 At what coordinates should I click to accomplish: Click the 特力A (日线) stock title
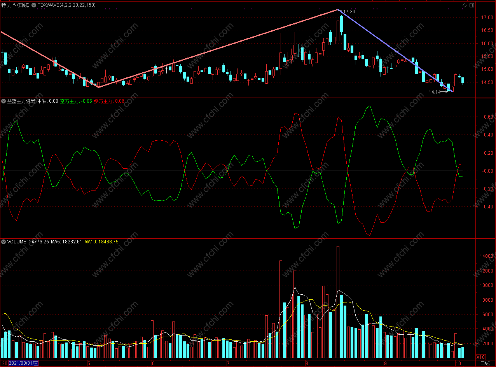click(16, 5)
